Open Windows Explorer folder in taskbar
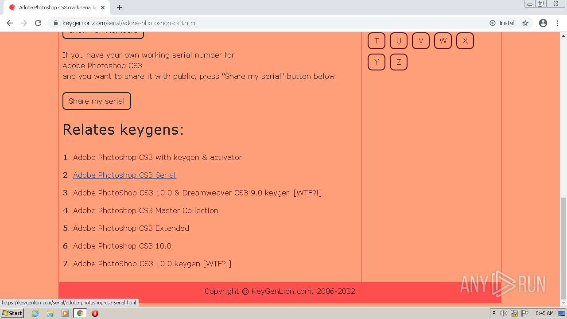Screen dimensions: 567x319 click(50, 313)
